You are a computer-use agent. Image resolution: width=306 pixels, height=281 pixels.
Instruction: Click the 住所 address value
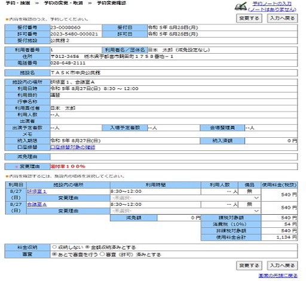pyautogui.click(x=112, y=57)
